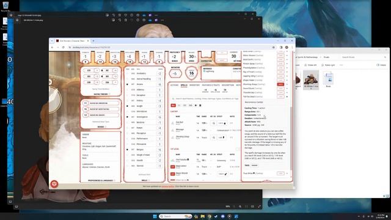Click OneDrive icon in rear Photos window
Viewport: 391px width, 220px height.
[x=144, y=15]
